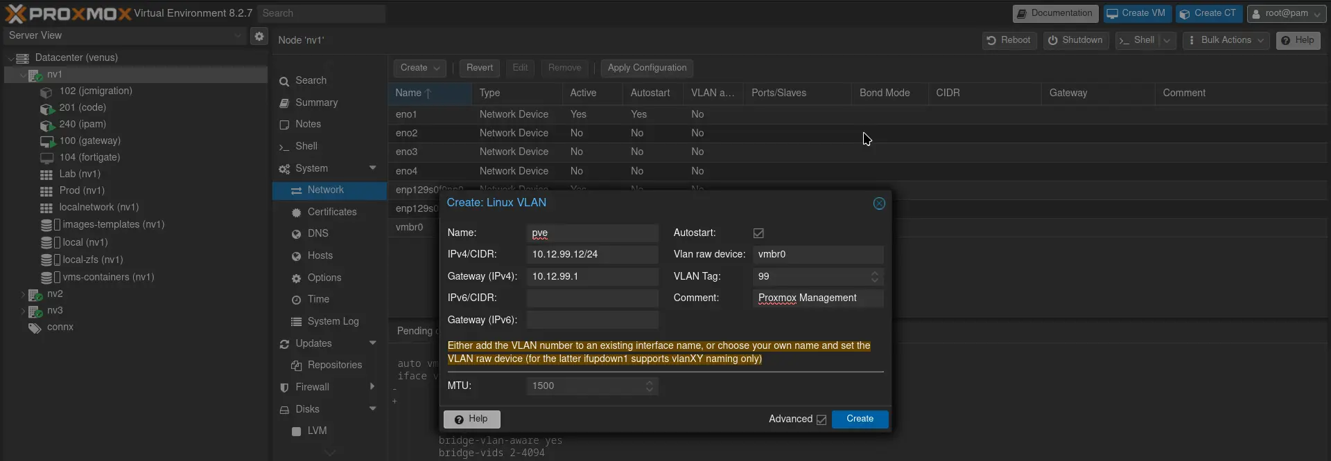Click Apply Configuration button
The width and height of the screenshot is (1331, 461).
(647, 68)
